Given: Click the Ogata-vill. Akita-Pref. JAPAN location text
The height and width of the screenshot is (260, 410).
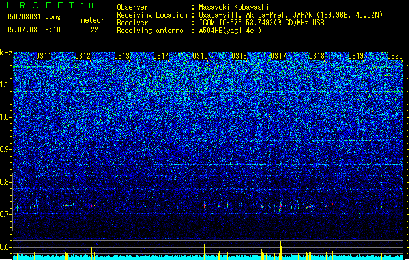Looking at the screenshot, I should (291, 15).
